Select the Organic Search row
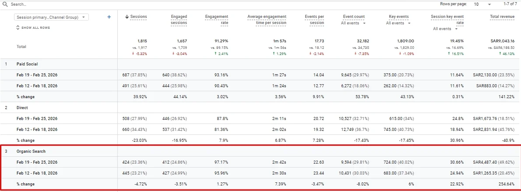Image resolution: width=521 pixels, height=192 pixels. click(260, 151)
